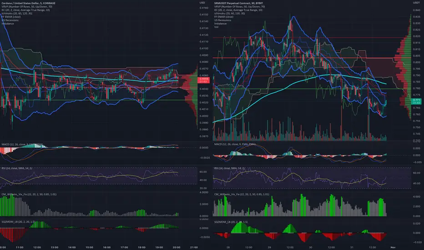The image size is (424, 250).
Task: Click the 28 date label on SRMUSDT axis
Action: (x=228, y=247)
